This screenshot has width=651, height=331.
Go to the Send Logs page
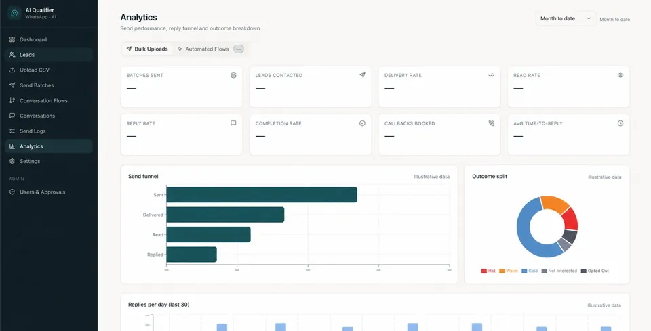click(49, 131)
